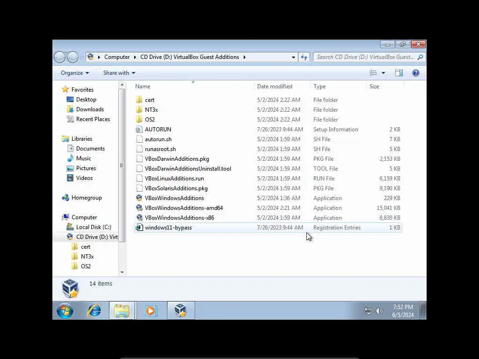Launch Internet Explorer from taskbar
Screen dimensions: 479x359
(94, 311)
